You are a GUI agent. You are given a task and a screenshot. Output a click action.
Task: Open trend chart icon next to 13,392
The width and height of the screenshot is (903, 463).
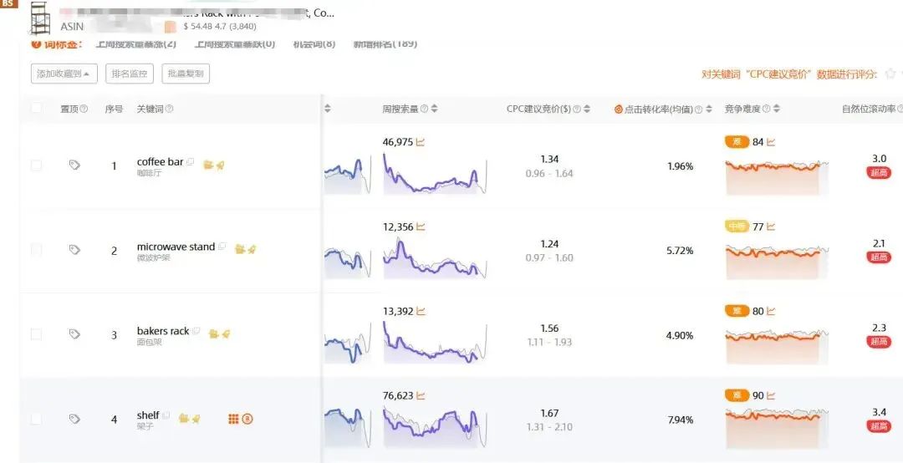[421, 312]
